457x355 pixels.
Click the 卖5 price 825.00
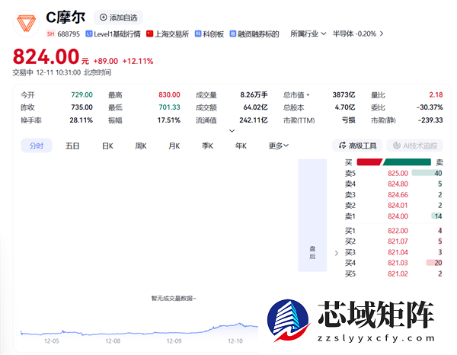(398, 173)
